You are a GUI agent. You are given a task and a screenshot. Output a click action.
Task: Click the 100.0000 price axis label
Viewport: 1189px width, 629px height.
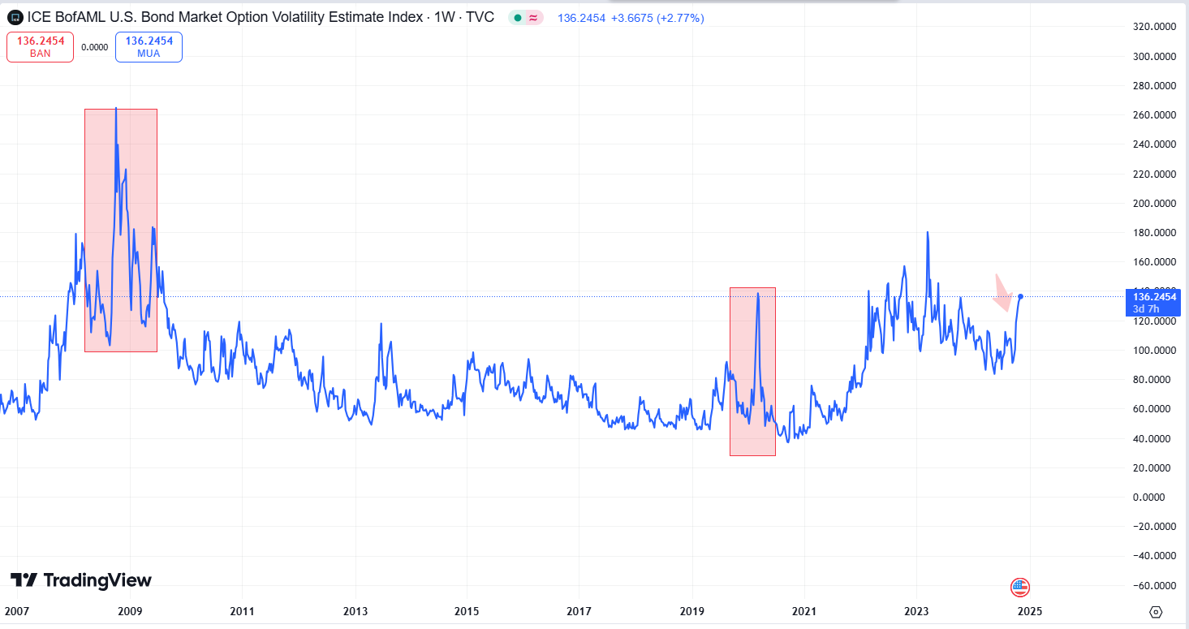coord(1154,351)
